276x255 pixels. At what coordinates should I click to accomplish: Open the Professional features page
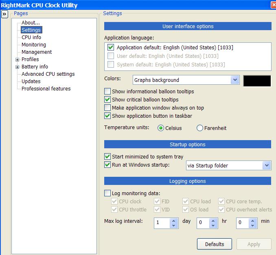46,89
